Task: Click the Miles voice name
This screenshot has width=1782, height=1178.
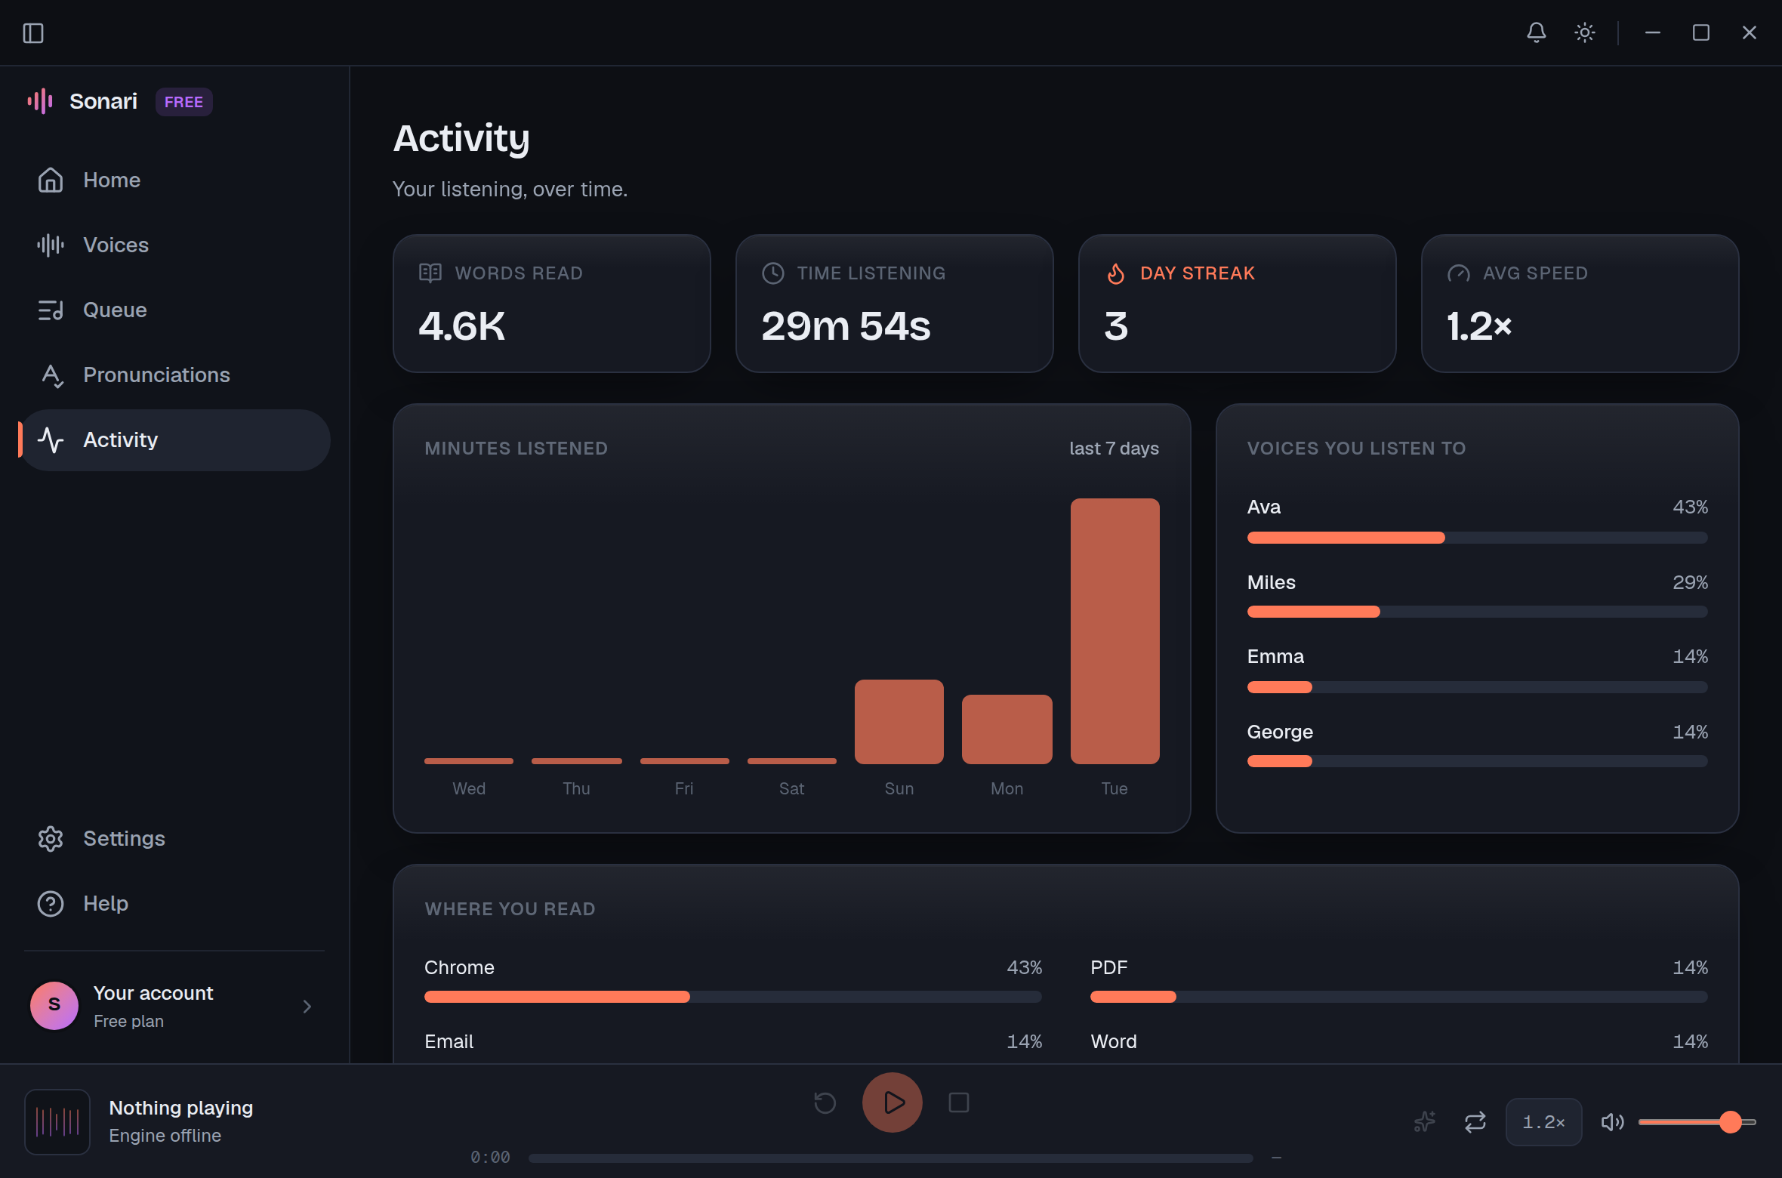Action: tap(1271, 582)
